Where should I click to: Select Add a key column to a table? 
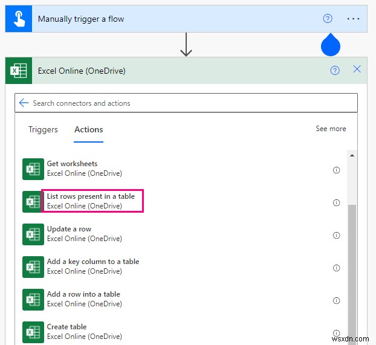[93, 266]
